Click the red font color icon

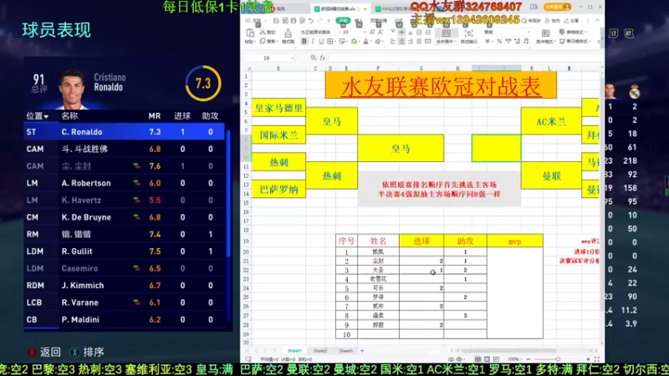coord(365,41)
